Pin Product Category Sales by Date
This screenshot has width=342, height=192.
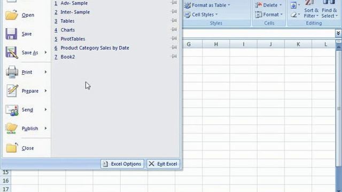click(x=174, y=47)
